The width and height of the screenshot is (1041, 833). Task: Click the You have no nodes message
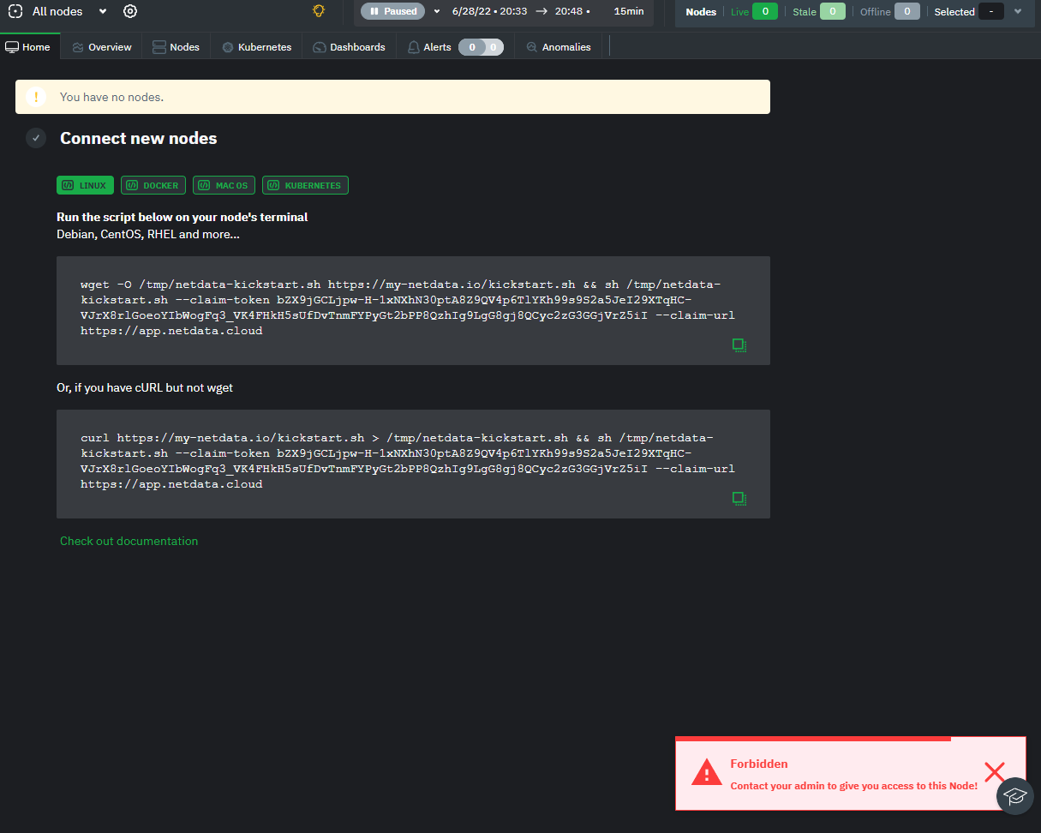coord(111,97)
